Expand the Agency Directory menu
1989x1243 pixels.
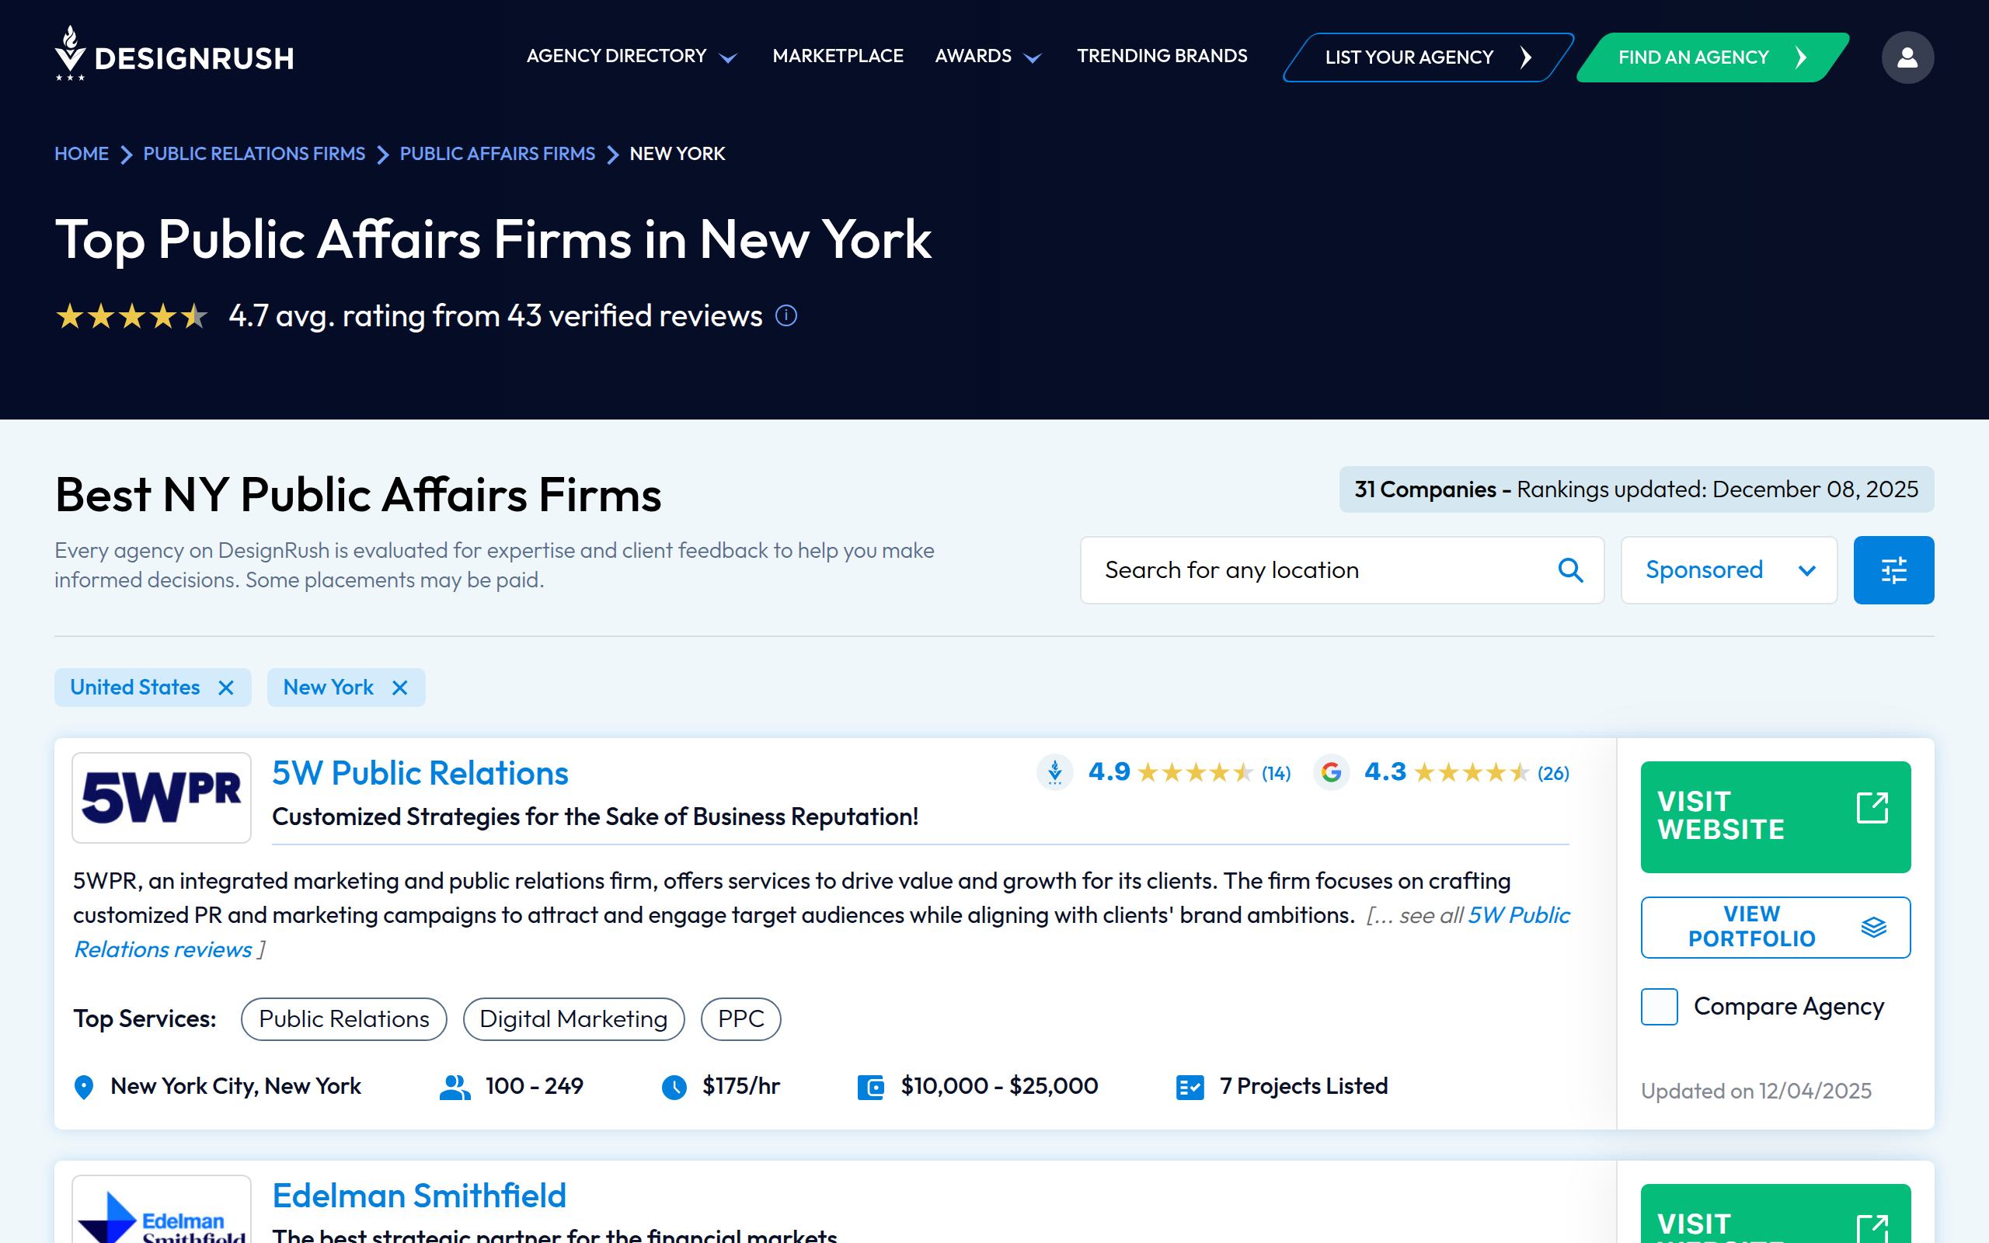coord(631,56)
